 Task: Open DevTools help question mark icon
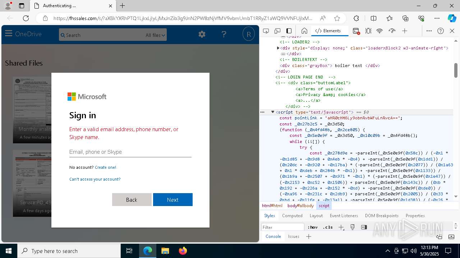click(441, 31)
